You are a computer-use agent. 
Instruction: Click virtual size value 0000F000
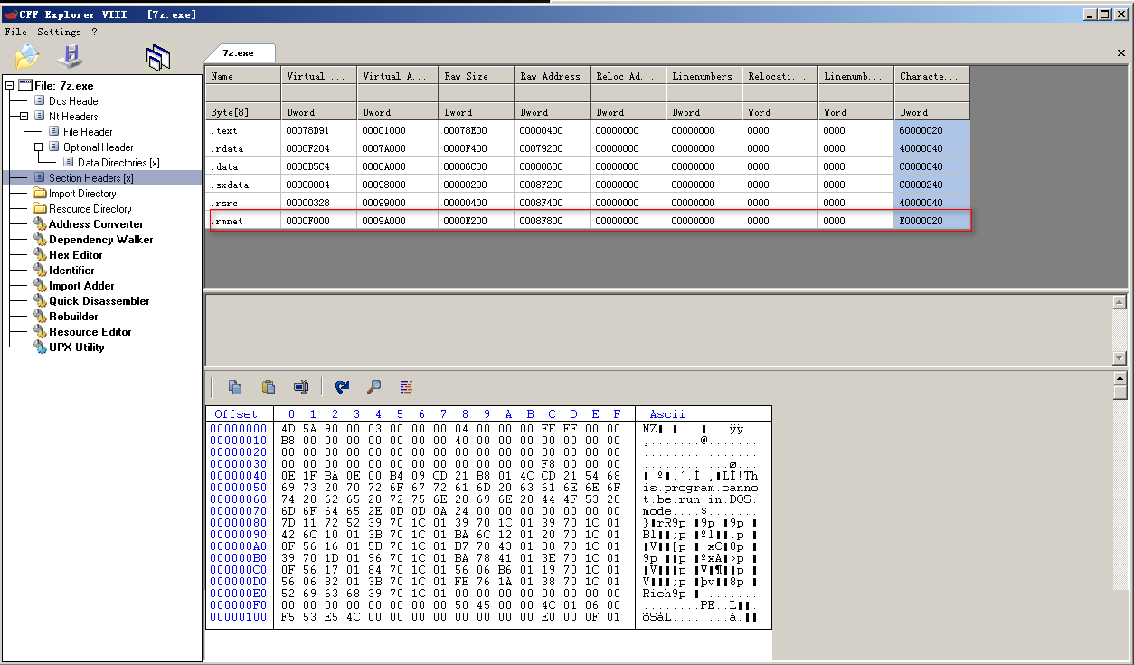pyautogui.click(x=319, y=221)
